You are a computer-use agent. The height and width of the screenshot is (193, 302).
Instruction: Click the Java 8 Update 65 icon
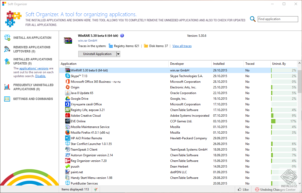click(67, 93)
